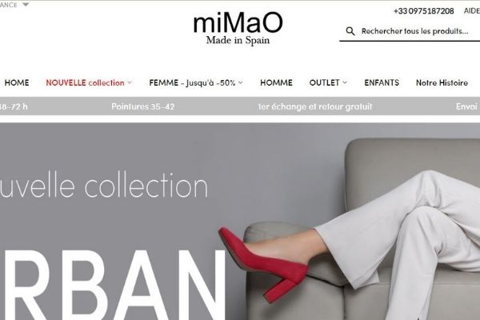Open the miMaO Made in Spain logo
Screen dimensions: 480x320
238,28
